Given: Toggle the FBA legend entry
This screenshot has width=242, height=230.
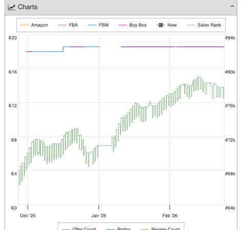Looking at the screenshot, I should [68, 25].
